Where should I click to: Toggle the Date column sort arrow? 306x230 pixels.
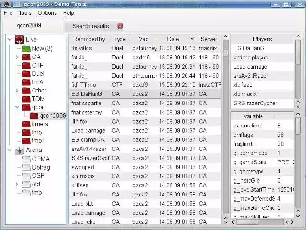[192, 39]
